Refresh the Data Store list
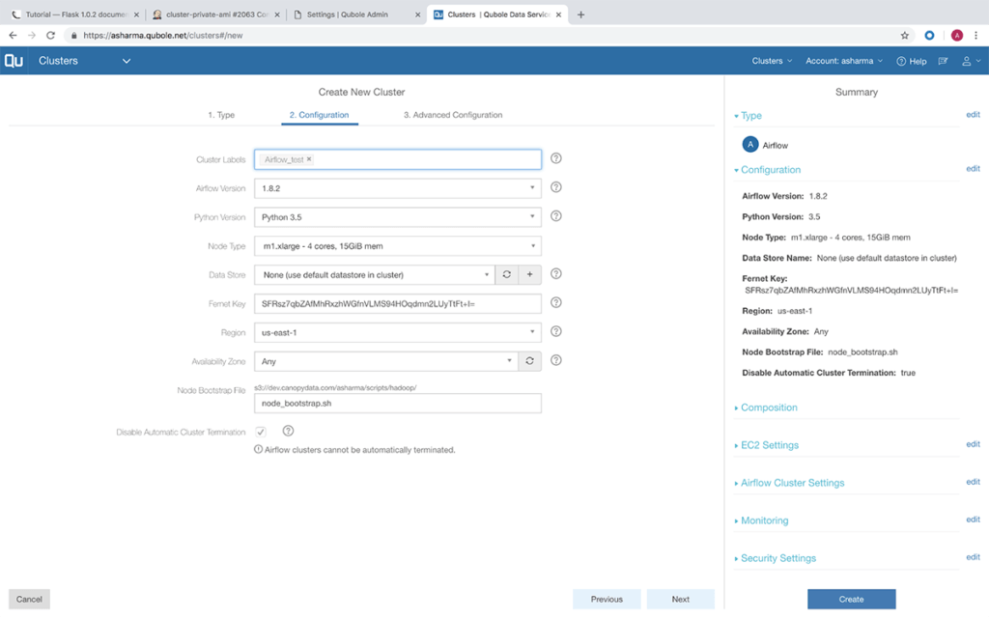Viewport: 989px width, 618px height. click(x=506, y=274)
